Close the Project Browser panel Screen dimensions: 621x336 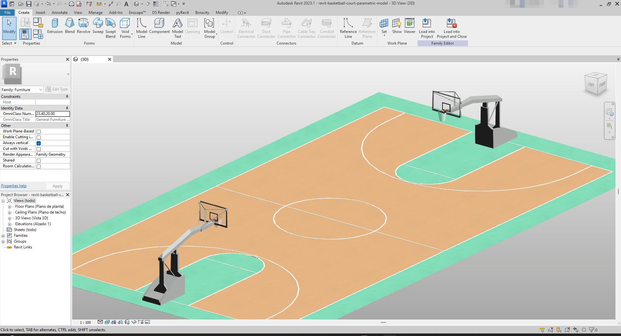pos(68,194)
